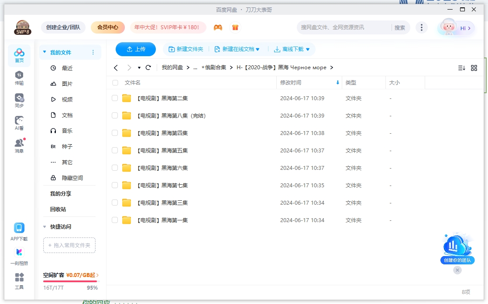Click the 上传 upload button
The image size is (488, 304).
(136, 49)
